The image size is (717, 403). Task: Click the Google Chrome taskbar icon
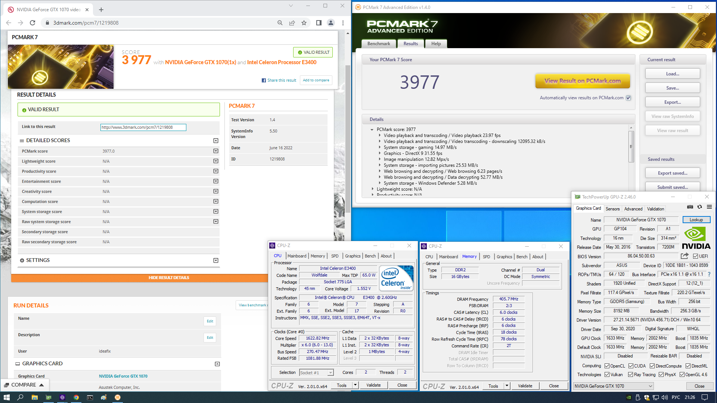[x=76, y=397]
